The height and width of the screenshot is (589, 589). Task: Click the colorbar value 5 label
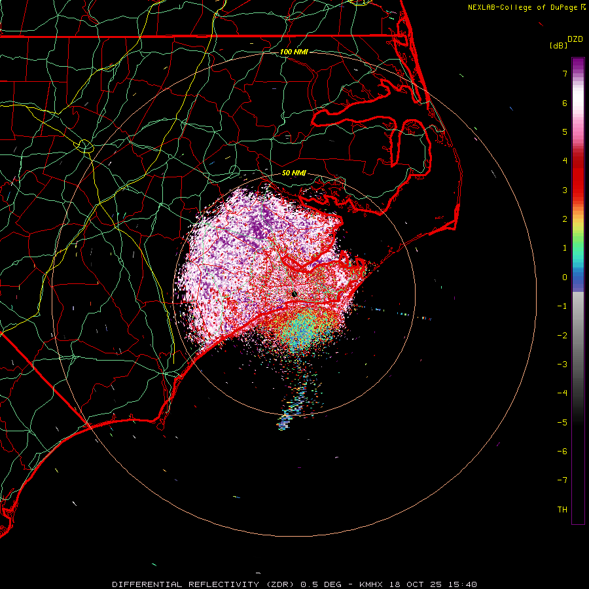(x=565, y=132)
